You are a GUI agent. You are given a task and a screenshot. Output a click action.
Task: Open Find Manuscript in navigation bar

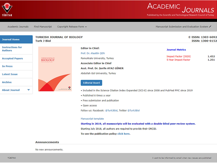[43, 27]
